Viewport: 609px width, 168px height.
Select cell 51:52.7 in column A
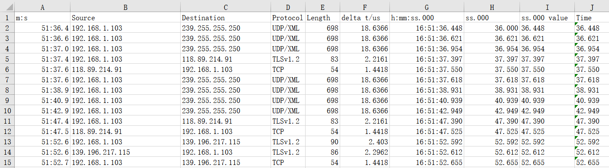tap(42, 162)
